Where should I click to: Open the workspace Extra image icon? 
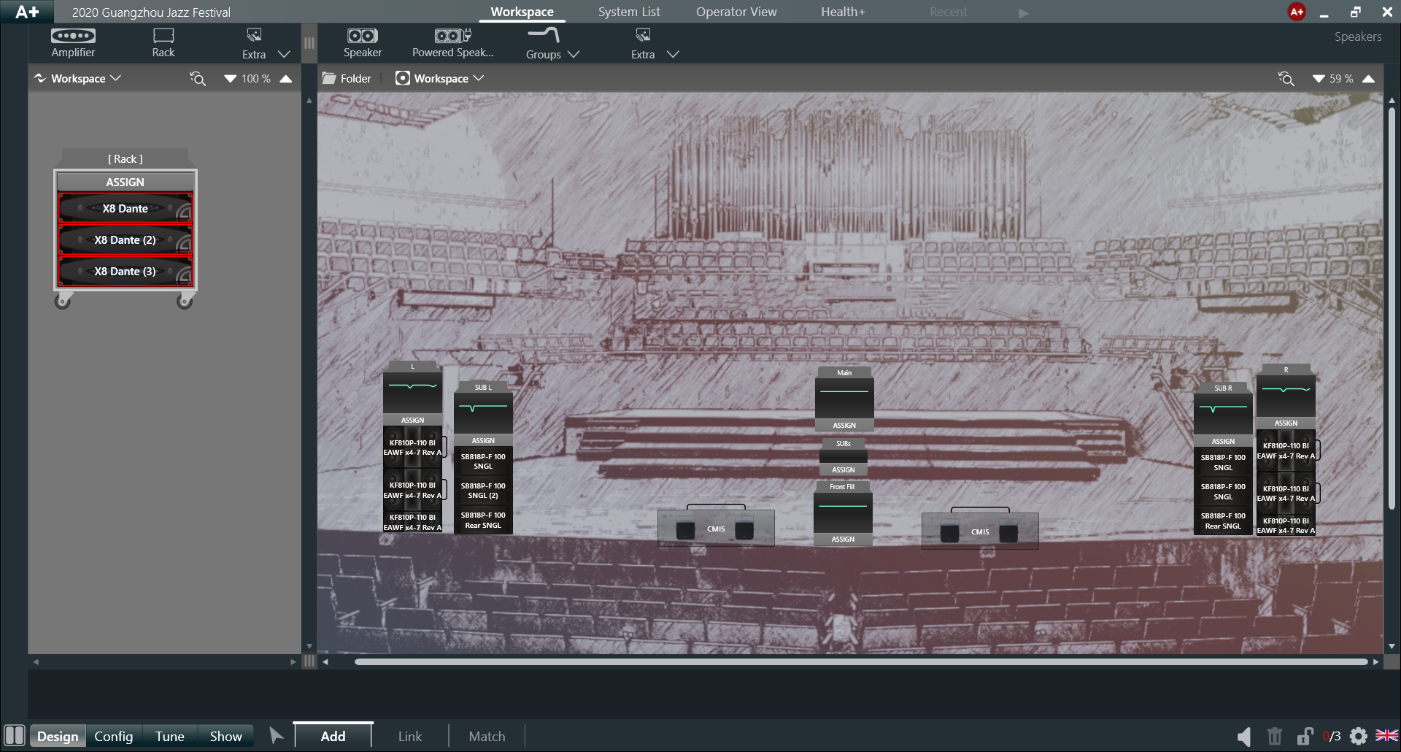[643, 35]
